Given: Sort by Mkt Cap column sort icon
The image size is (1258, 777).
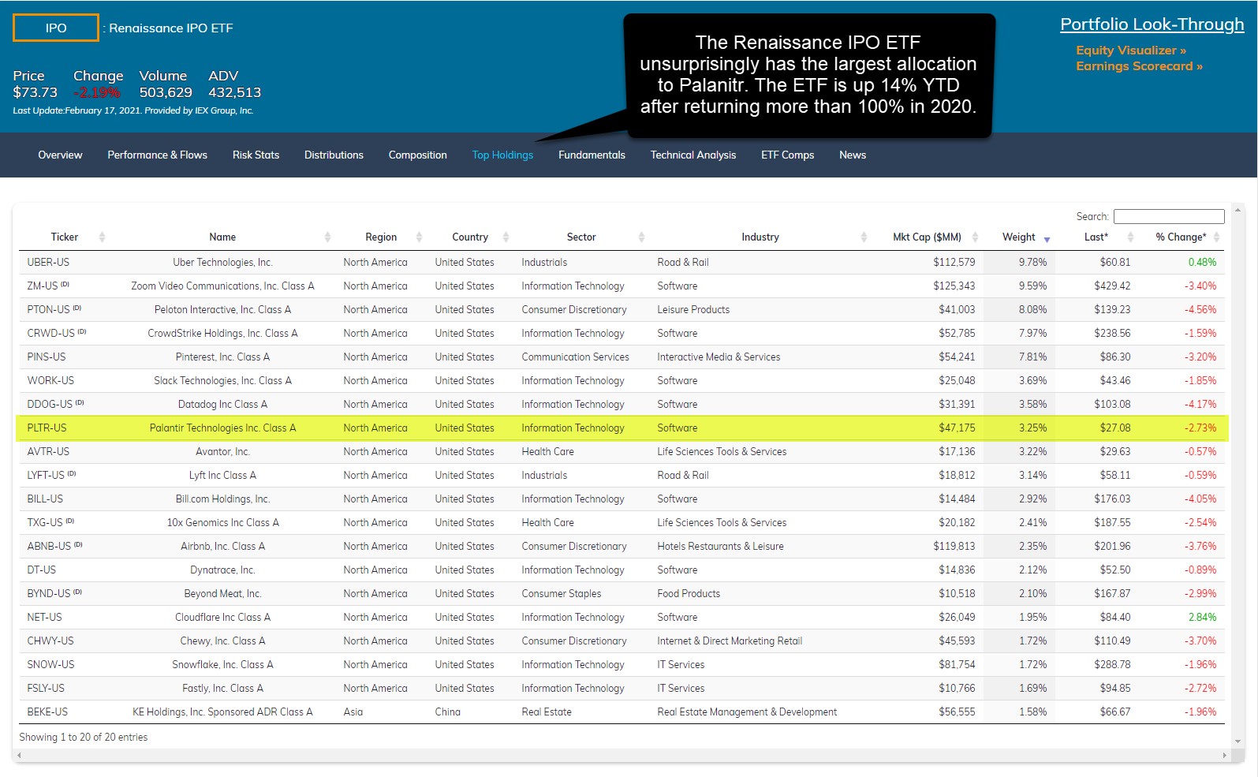Looking at the screenshot, I should [x=975, y=237].
